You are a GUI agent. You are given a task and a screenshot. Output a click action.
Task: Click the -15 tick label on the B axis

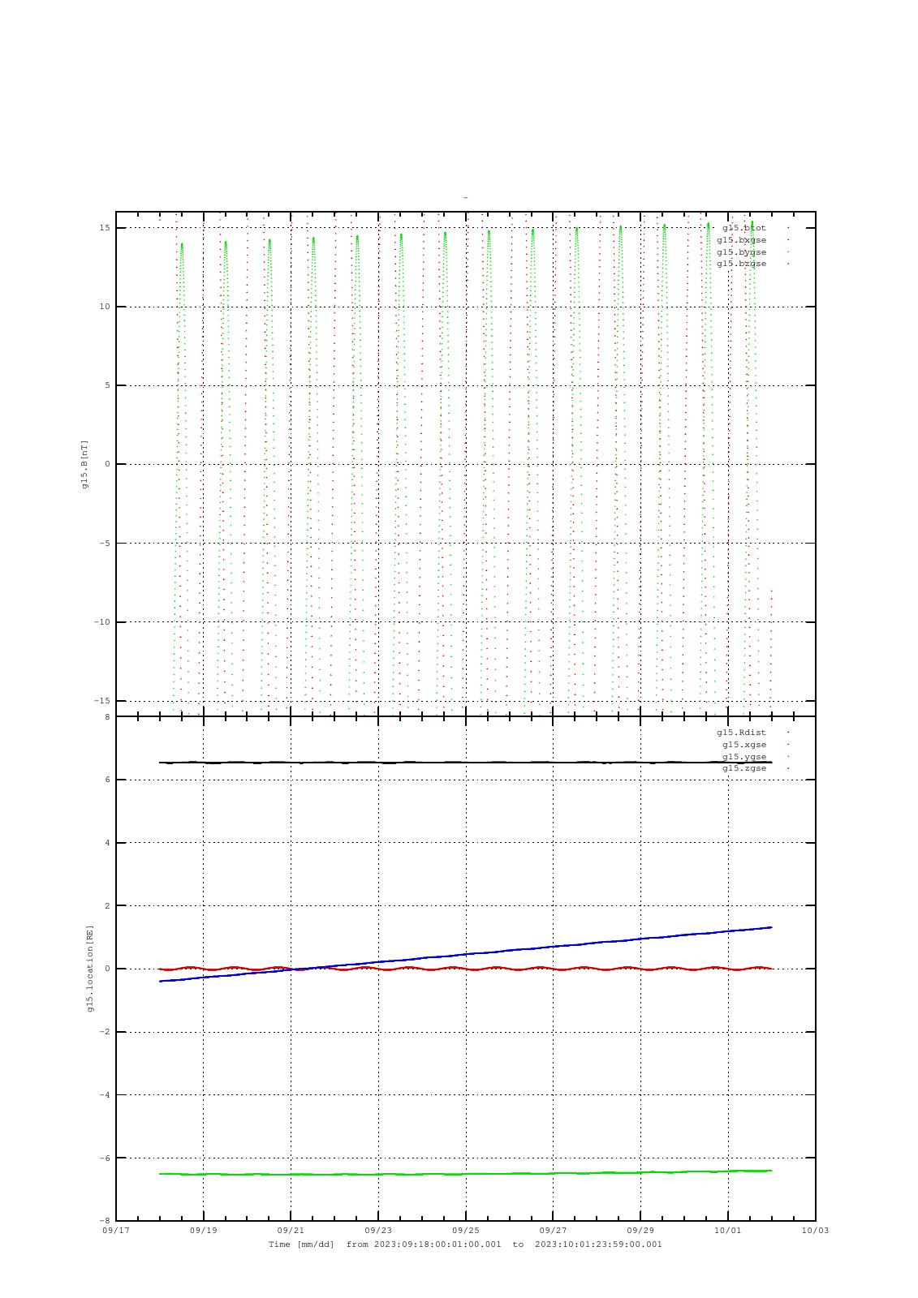click(101, 701)
